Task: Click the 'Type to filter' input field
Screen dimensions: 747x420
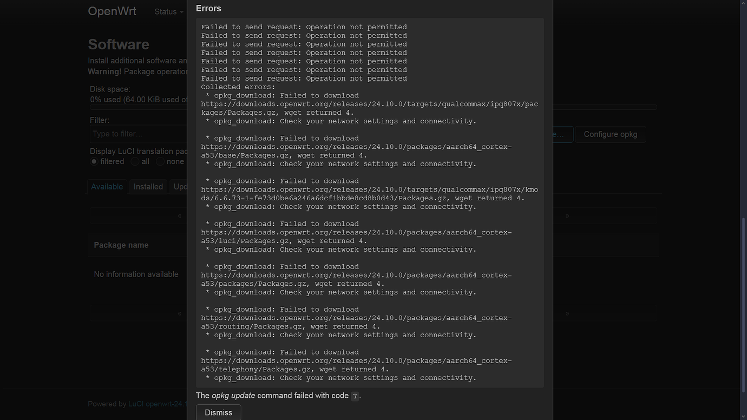Action: coord(135,134)
